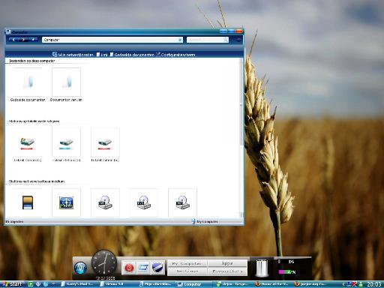
Task: Click the Settings button on dock
Action: 187,271
